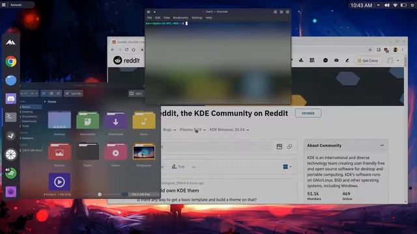The width and height of the screenshot is (417, 234).
Task: Open Konsole View menu
Action: (167, 18)
